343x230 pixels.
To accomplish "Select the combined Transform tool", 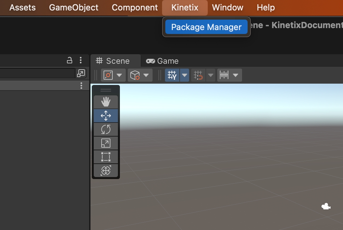I will [x=106, y=171].
